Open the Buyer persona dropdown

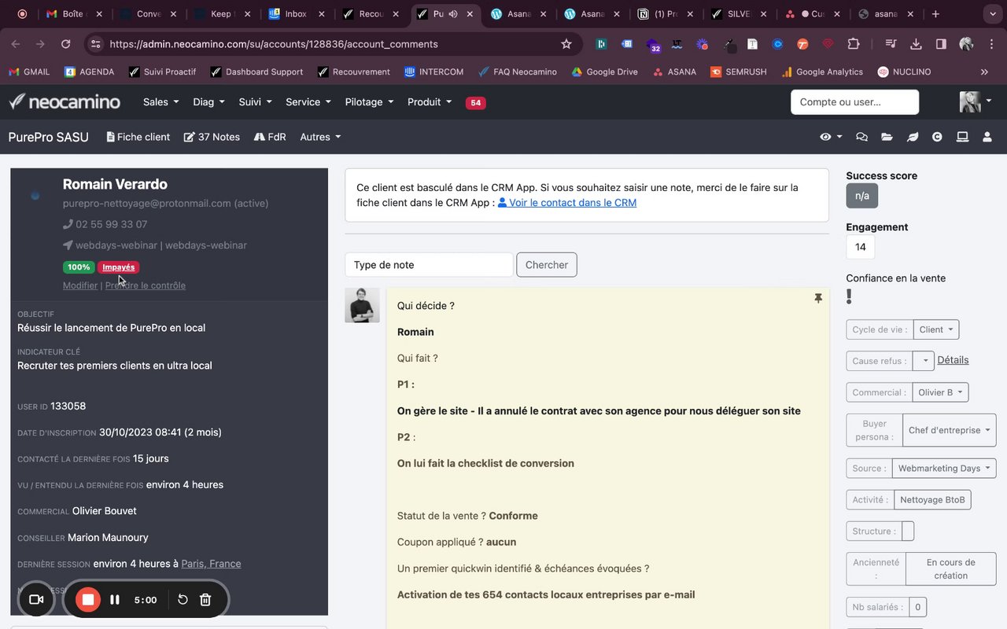(950, 430)
